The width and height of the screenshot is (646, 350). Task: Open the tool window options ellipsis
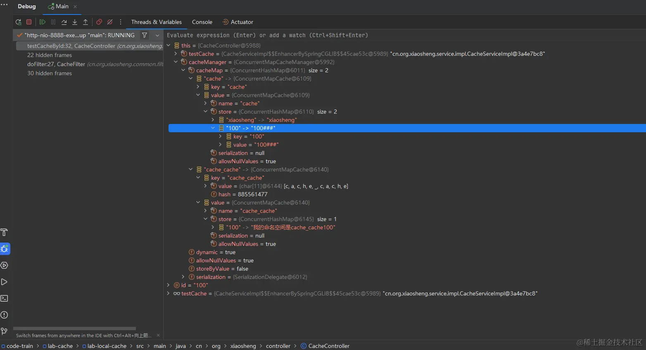point(4,5)
